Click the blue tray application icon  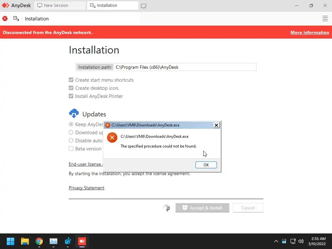[x=284, y=241]
